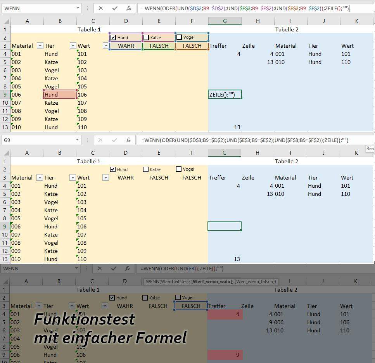The width and height of the screenshot is (375, 363).
Task: Click Cancel X in the top formula bar
Action: click(x=101, y=8)
